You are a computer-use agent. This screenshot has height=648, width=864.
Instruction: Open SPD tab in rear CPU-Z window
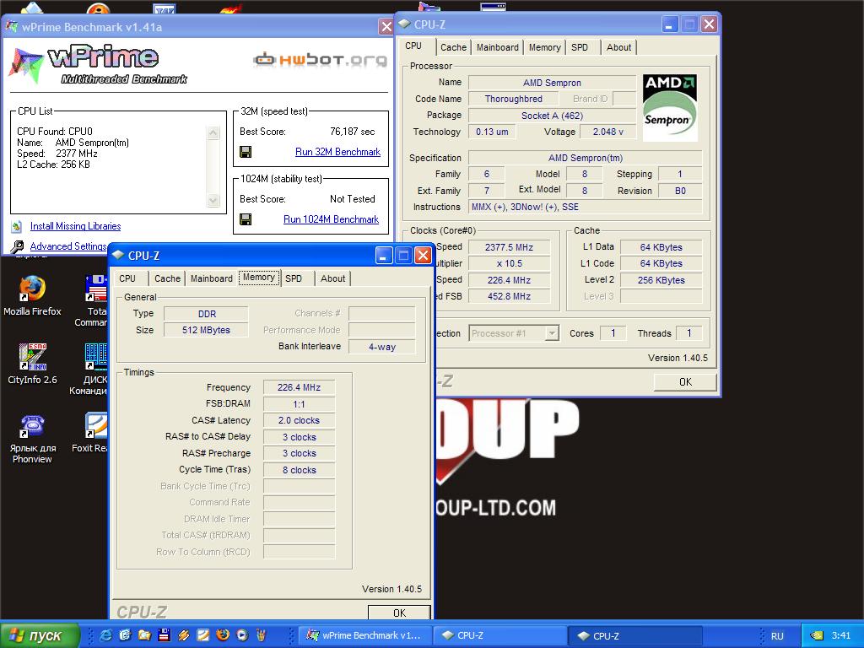click(x=580, y=47)
